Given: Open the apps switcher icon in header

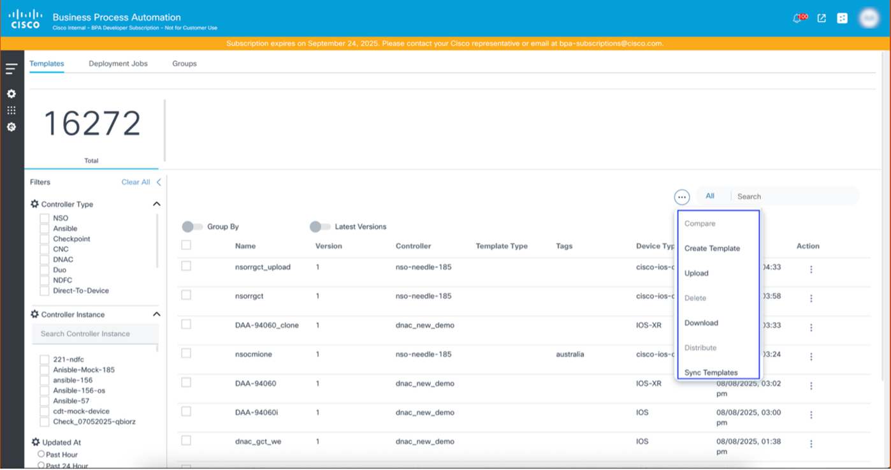Looking at the screenshot, I should [842, 18].
